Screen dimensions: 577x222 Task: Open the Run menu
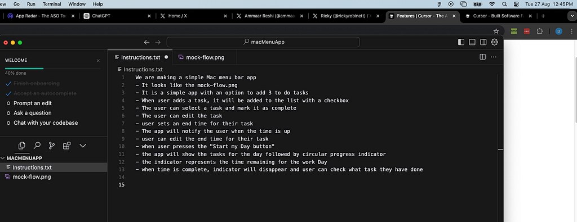pos(32,4)
